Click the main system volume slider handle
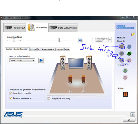This screenshot has width=138, height=124. (59, 40)
